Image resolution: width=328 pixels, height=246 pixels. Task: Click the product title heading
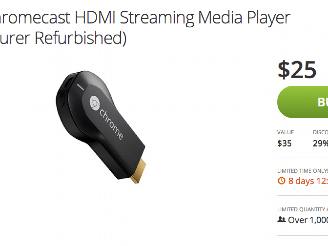click(145, 28)
